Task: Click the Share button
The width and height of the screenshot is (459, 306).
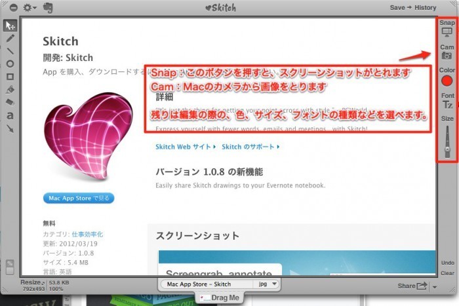Action: point(412,286)
